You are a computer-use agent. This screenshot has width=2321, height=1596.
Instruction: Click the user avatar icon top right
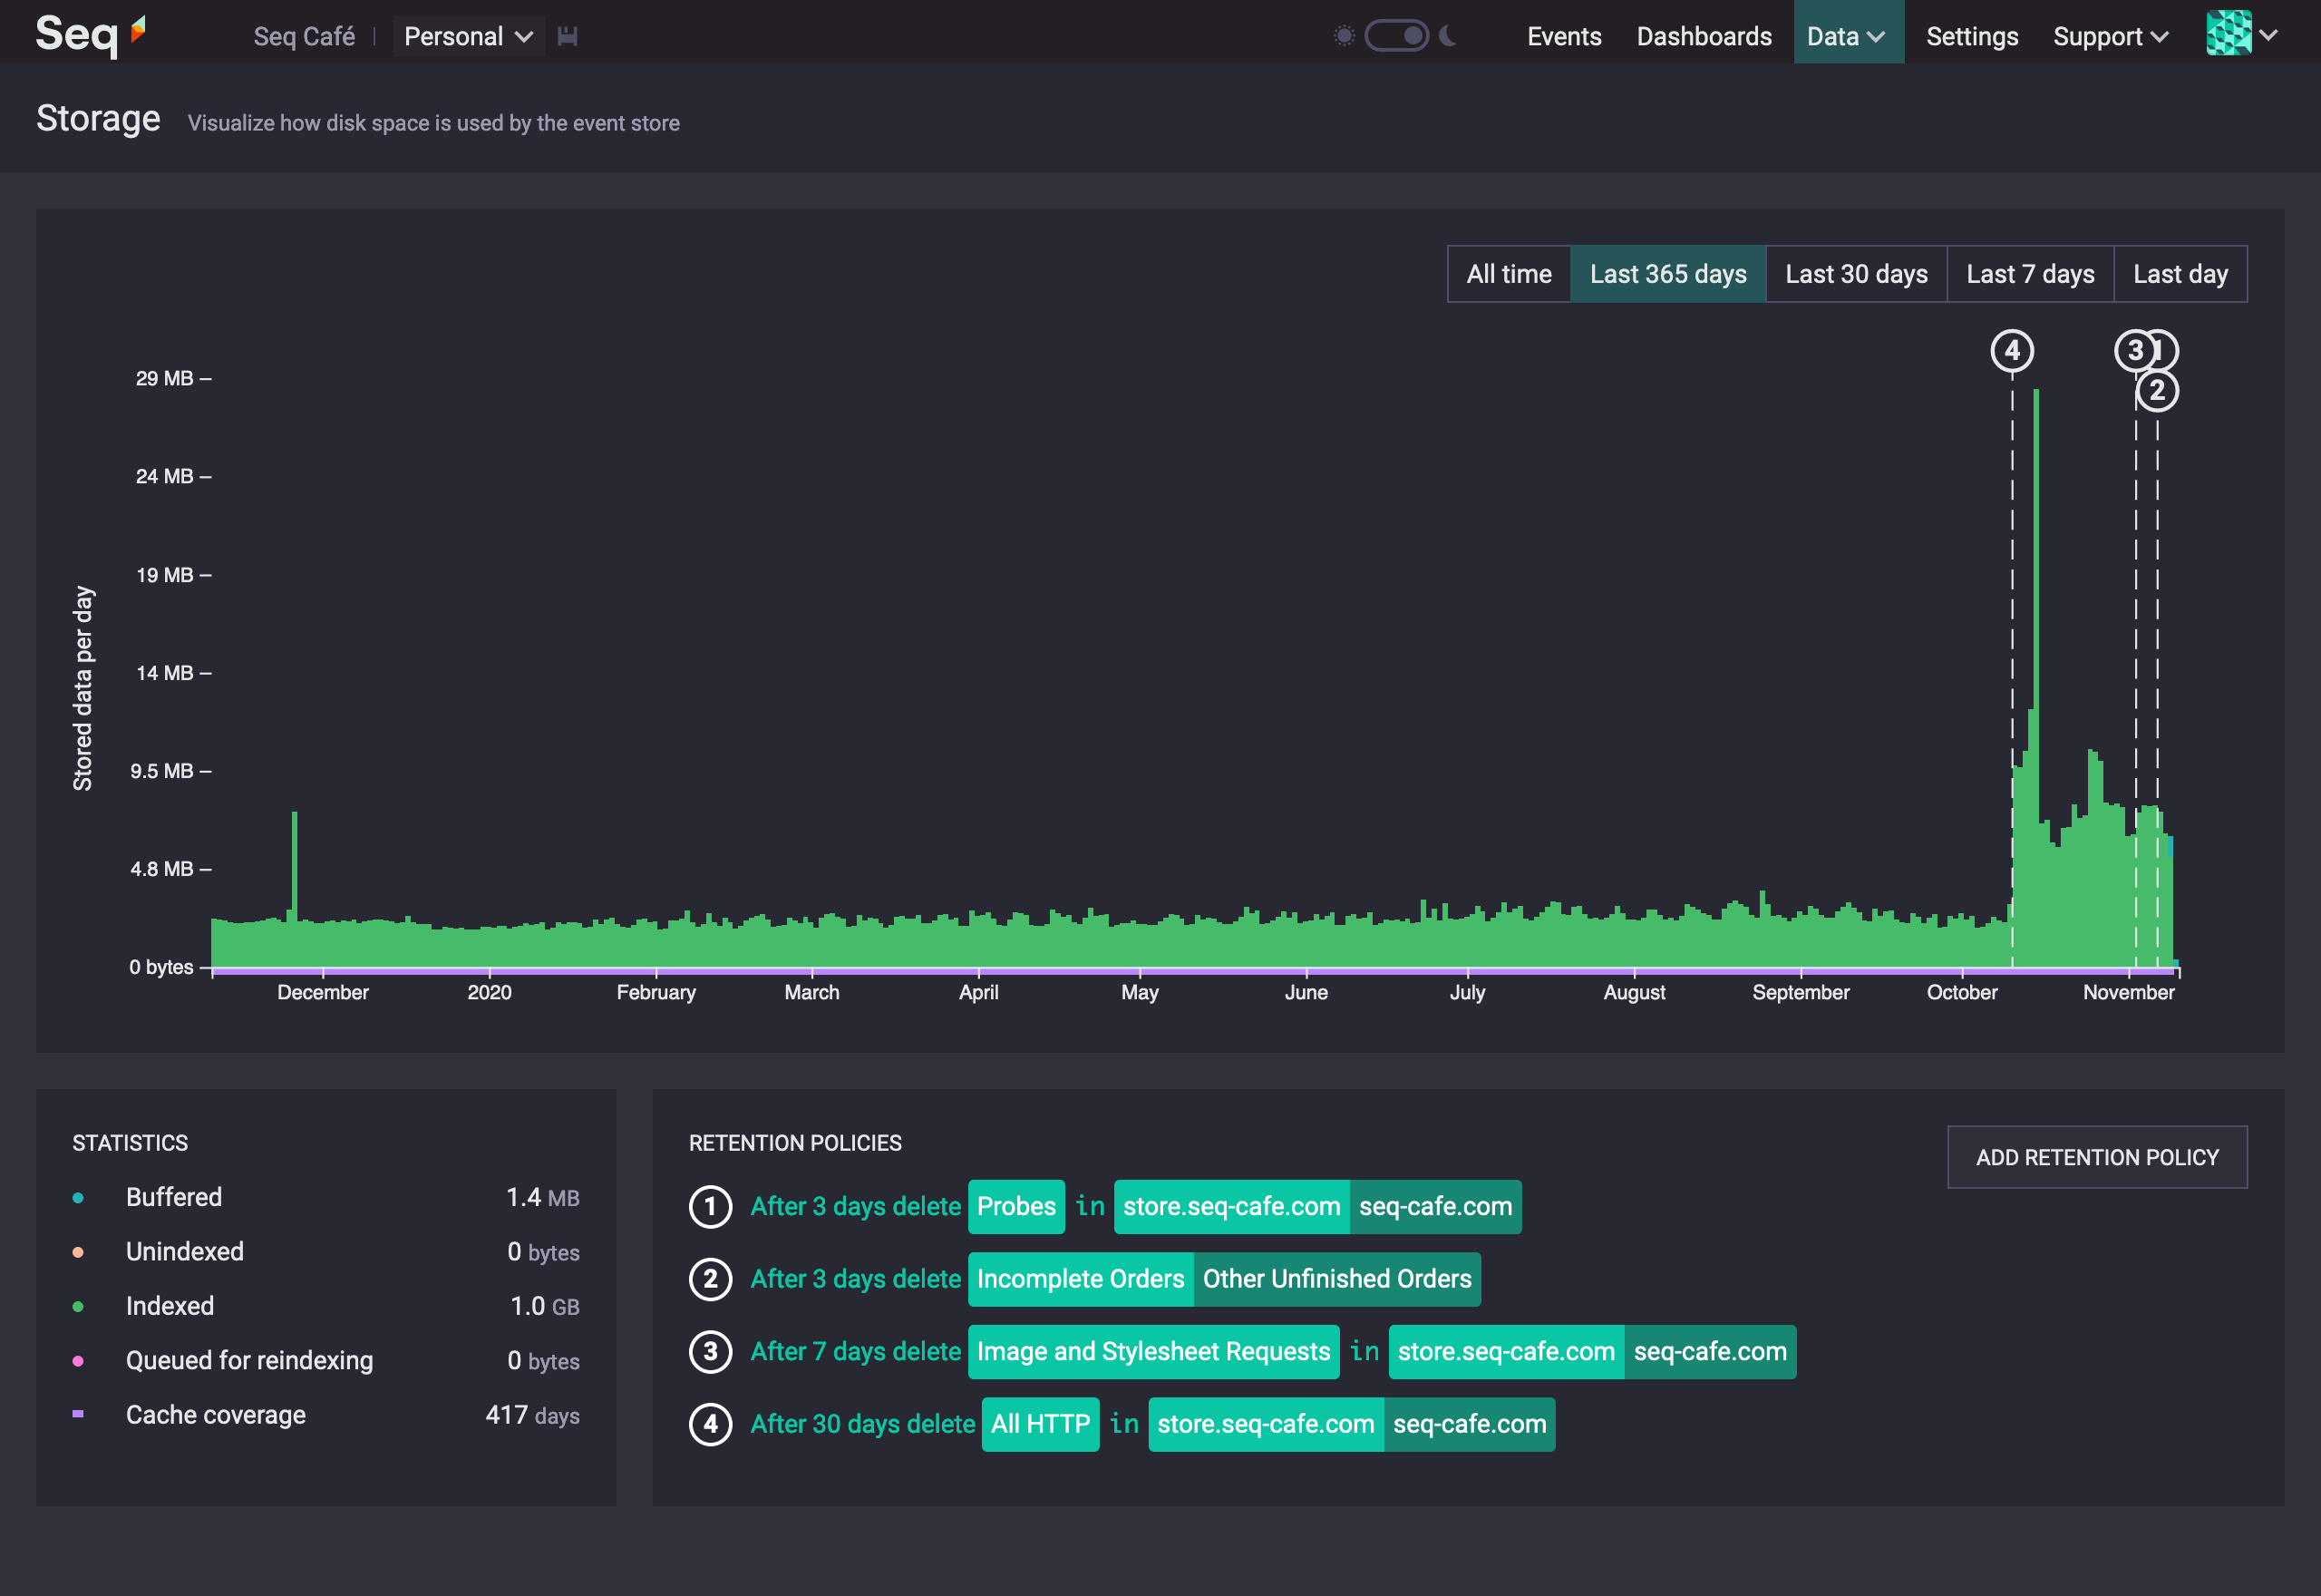coord(2229,34)
